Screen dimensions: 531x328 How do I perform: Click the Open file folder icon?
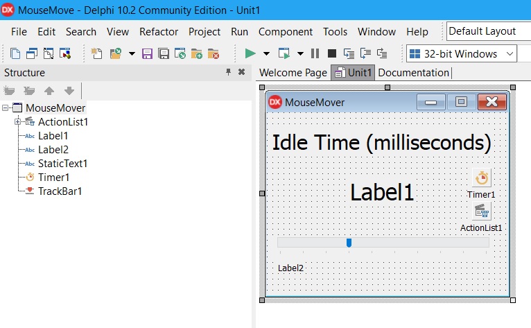coord(116,53)
